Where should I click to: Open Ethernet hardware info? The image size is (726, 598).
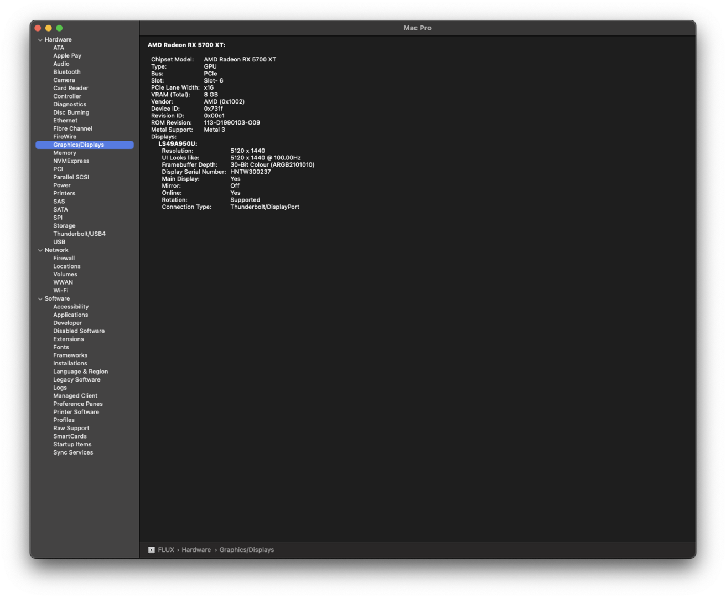65,121
